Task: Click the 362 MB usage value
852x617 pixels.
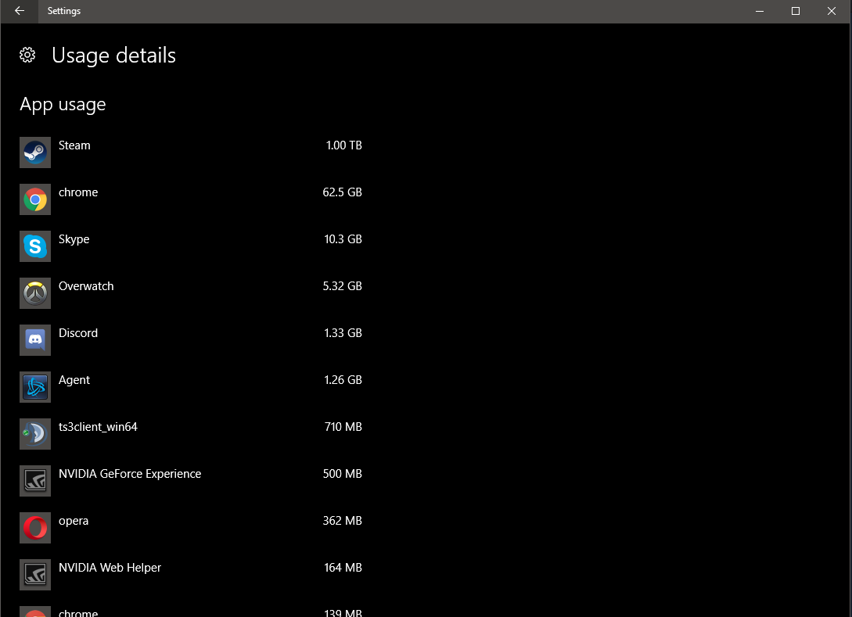Action: pyautogui.click(x=343, y=521)
